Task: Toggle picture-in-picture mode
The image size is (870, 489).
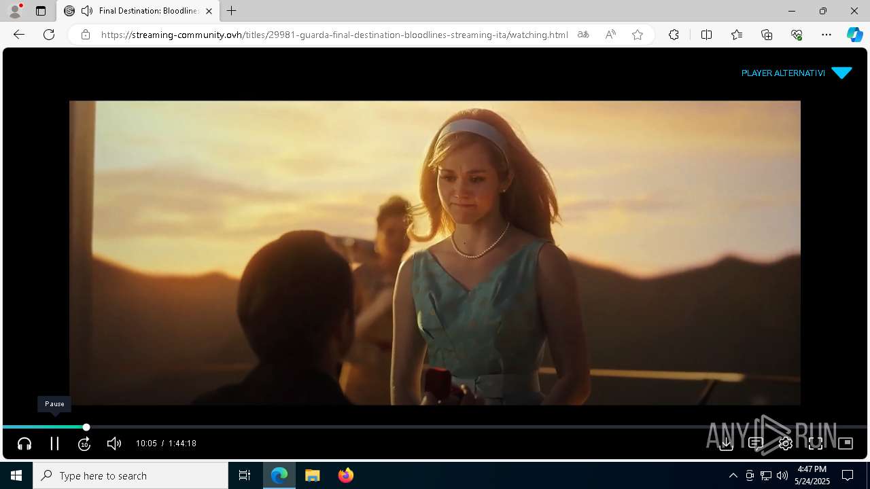Action: [846, 443]
